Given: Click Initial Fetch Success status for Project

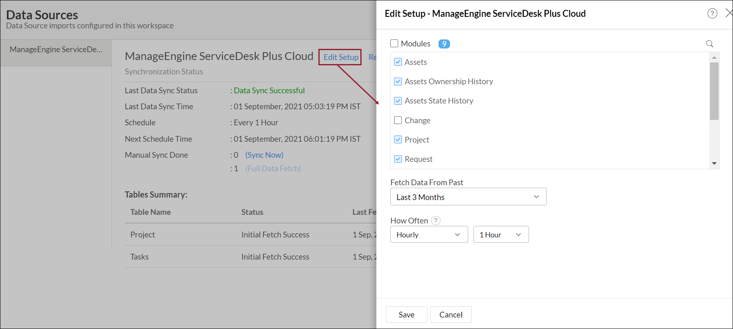Looking at the screenshot, I should click(x=275, y=235).
